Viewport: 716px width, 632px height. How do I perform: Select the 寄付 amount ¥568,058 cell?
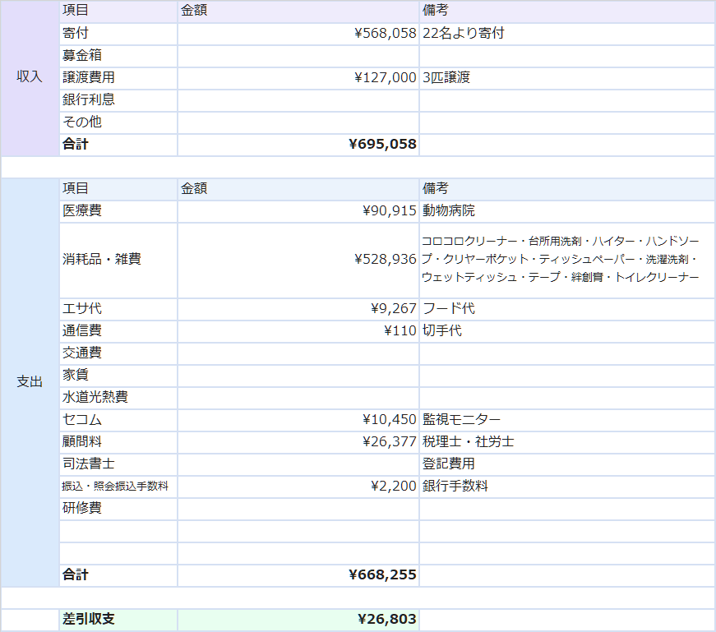(298, 34)
